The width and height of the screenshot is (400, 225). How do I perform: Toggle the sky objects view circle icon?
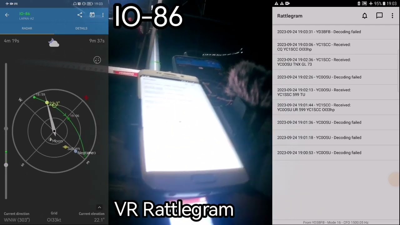click(97, 60)
